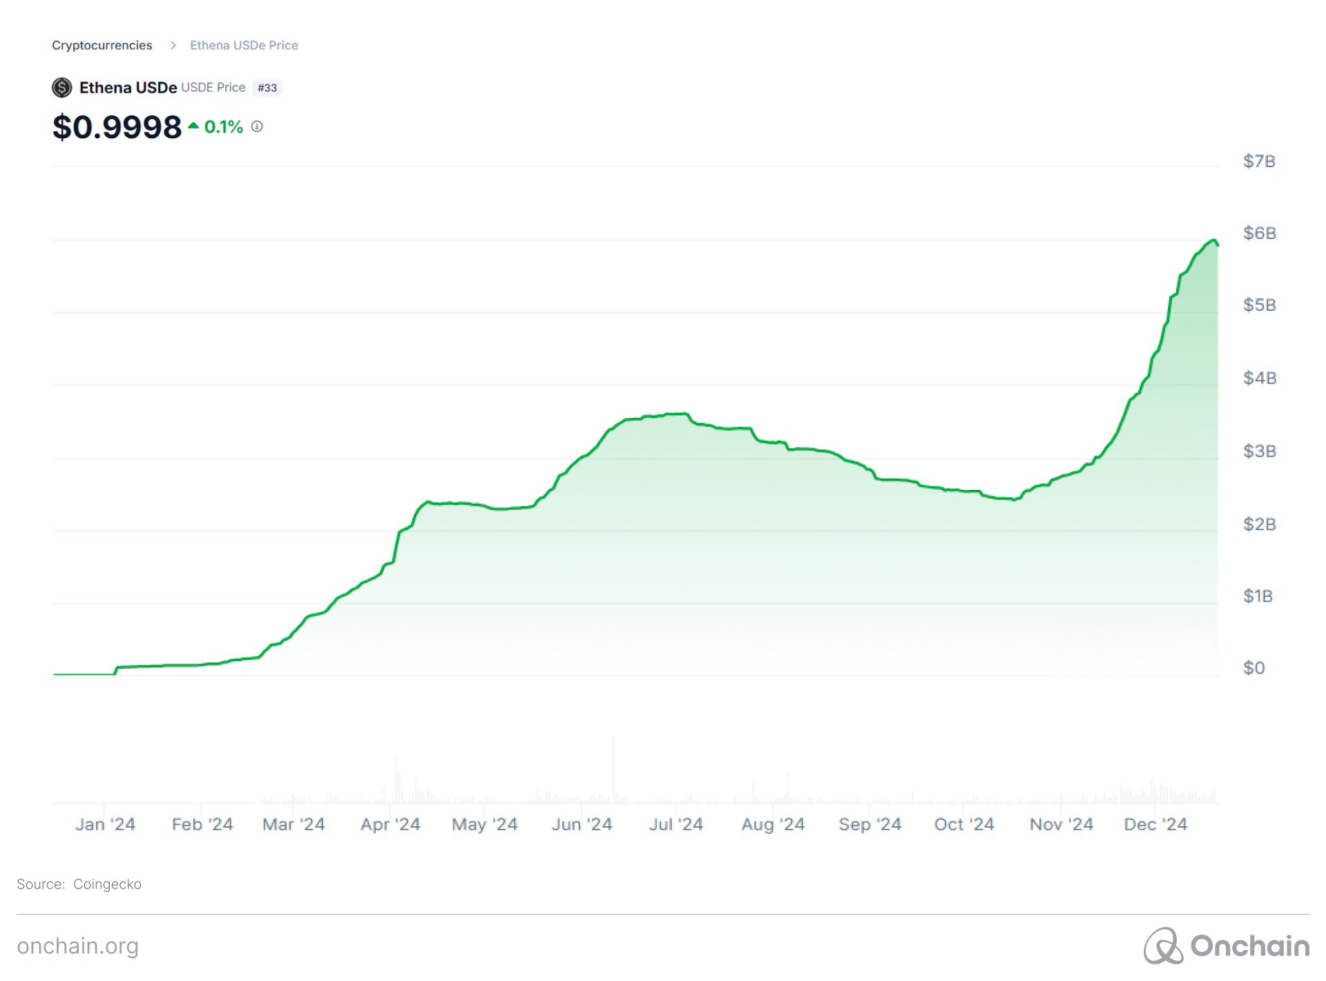Click the USDE Price label
1326x981 pixels.
(213, 88)
